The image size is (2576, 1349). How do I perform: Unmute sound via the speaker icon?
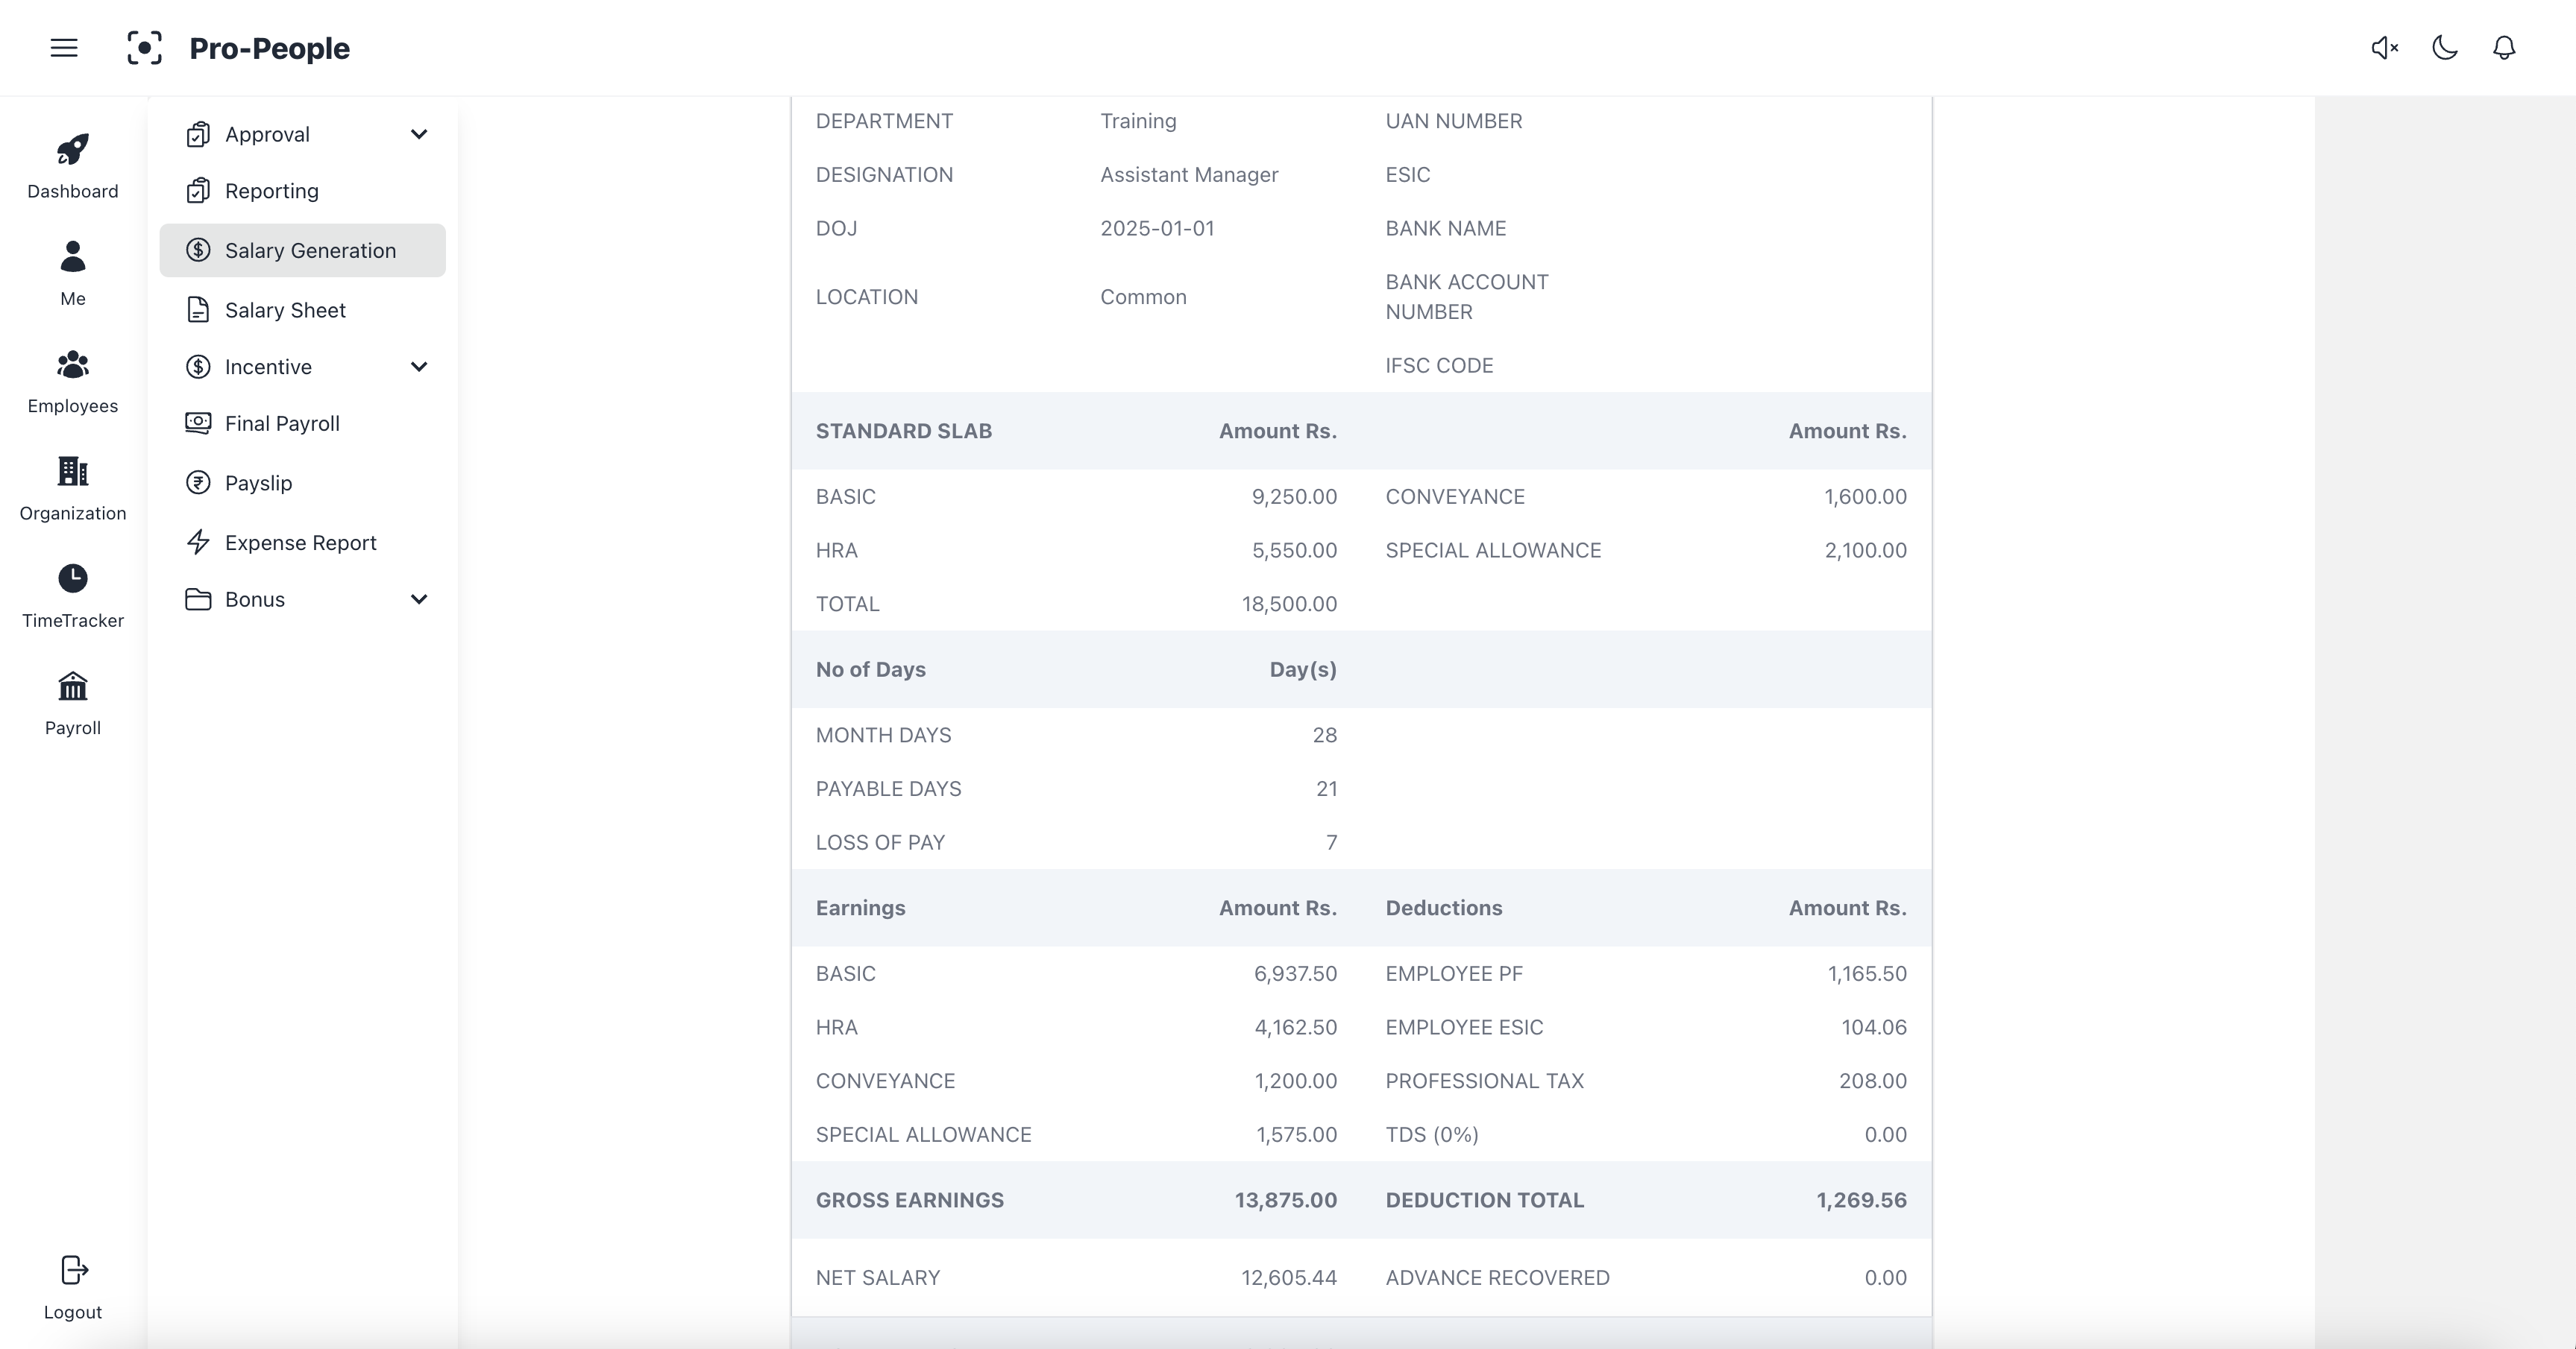coord(2384,48)
